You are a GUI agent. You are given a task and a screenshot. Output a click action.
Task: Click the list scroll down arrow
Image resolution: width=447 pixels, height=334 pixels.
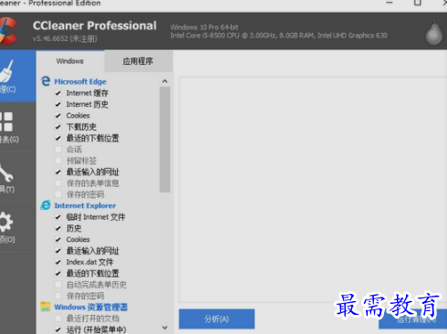pos(165,328)
